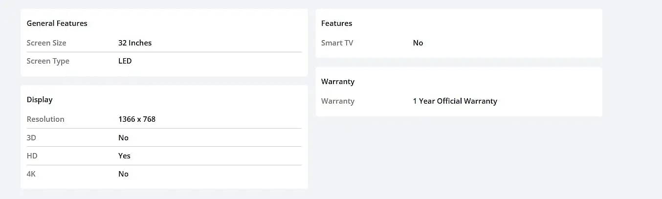Viewport: 662px width, 199px height.
Task: Click the No value beside 3D
Action: 123,138
